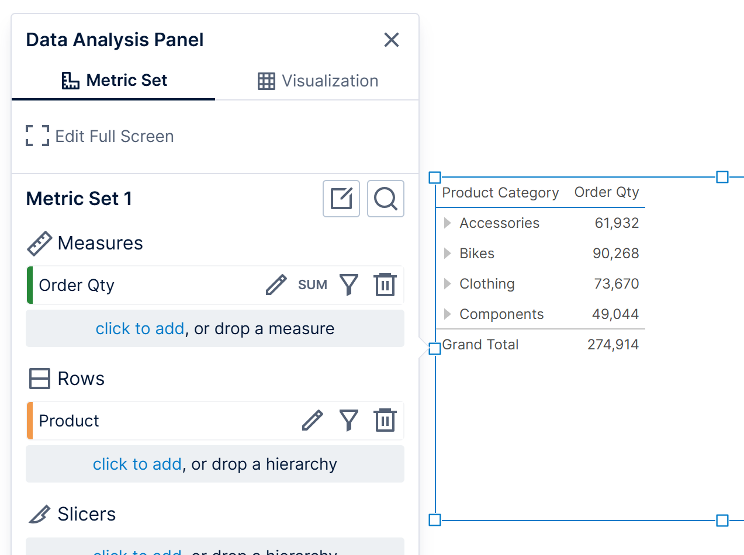Click the Metric Set 1 title

tap(79, 199)
